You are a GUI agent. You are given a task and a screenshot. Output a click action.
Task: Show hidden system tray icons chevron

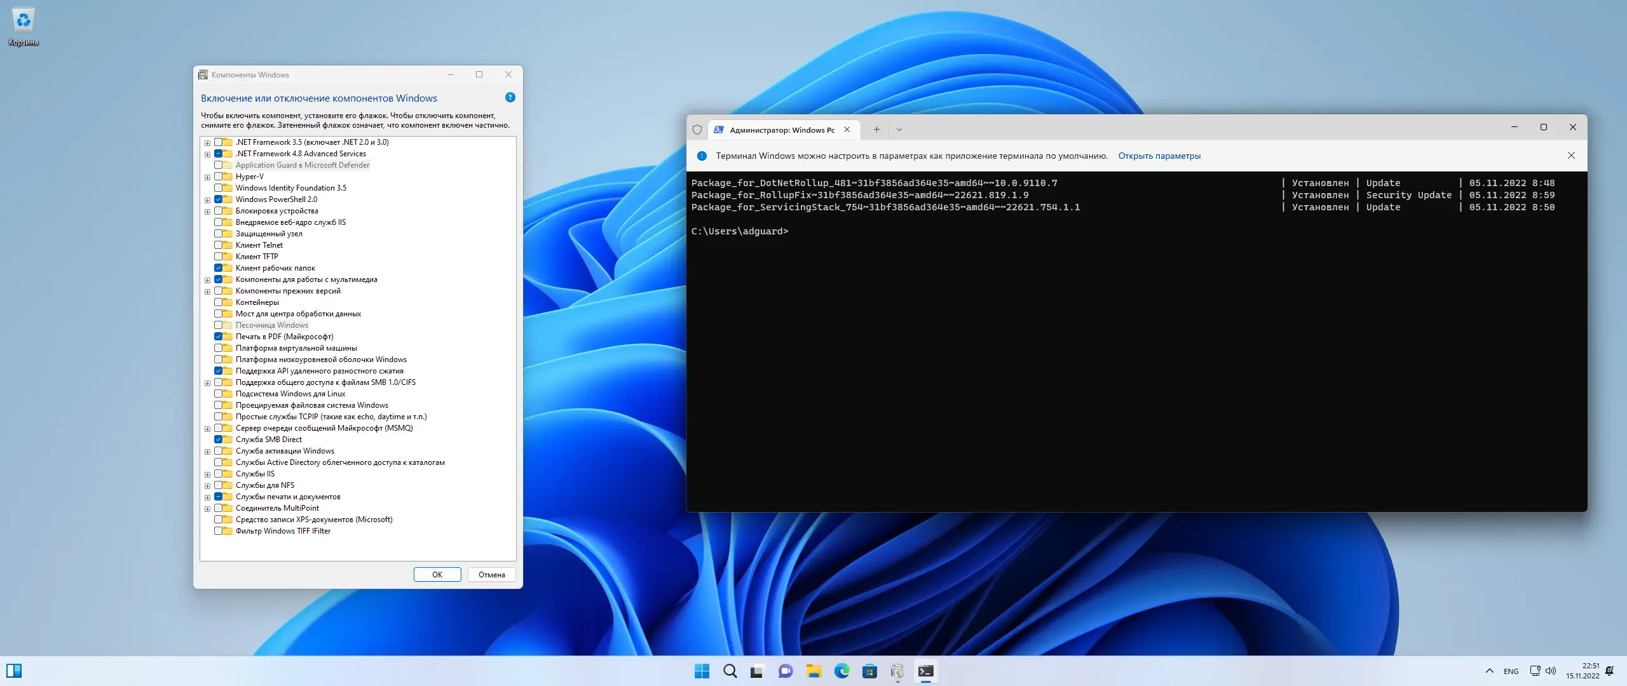coord(1489,671)
